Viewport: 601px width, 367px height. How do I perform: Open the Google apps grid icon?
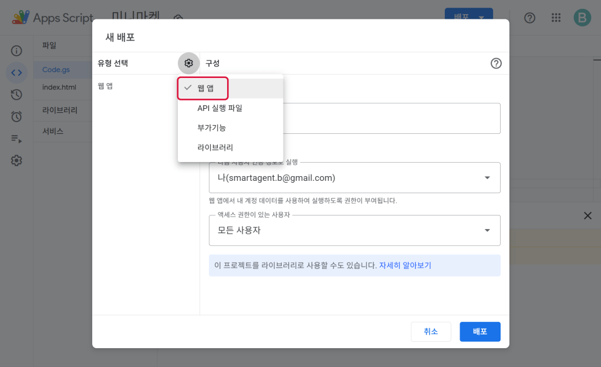(x=556, y=18)
